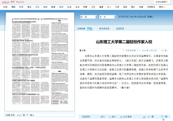
Task: Open the 报纸 dropdown selector
Action: [89, 17]
